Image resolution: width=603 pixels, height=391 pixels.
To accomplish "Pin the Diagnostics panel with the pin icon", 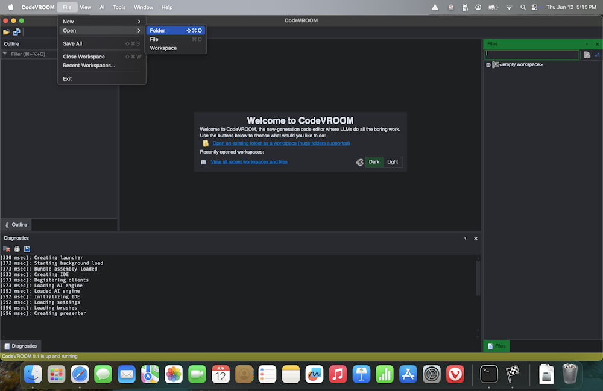I will click(465, 239).
